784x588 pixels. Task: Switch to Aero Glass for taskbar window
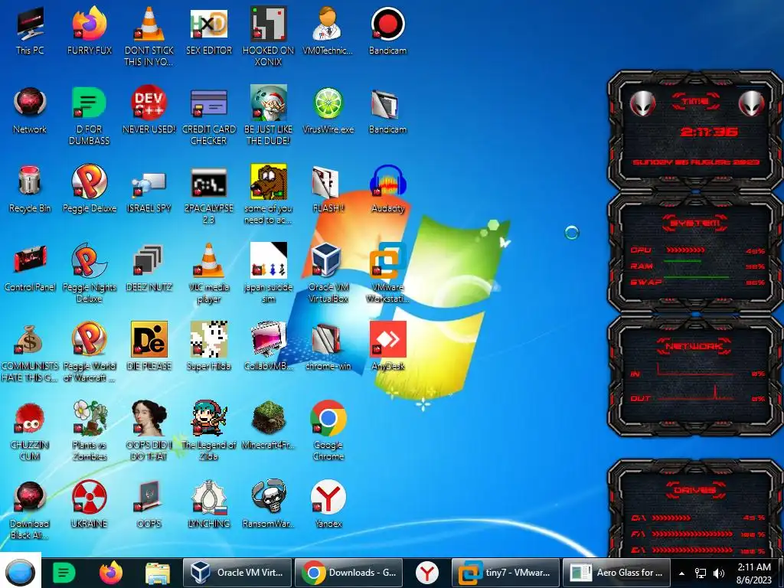click(x=617, y=573)
